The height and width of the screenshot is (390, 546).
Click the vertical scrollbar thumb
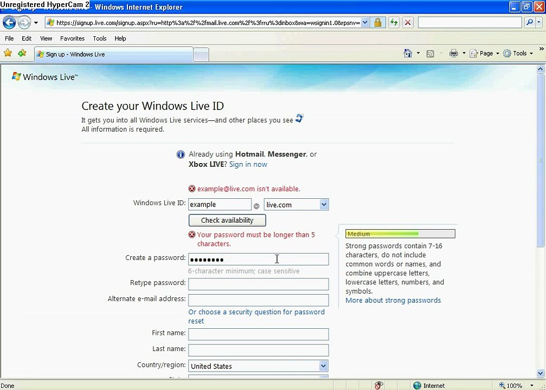(x=541, y=160)
